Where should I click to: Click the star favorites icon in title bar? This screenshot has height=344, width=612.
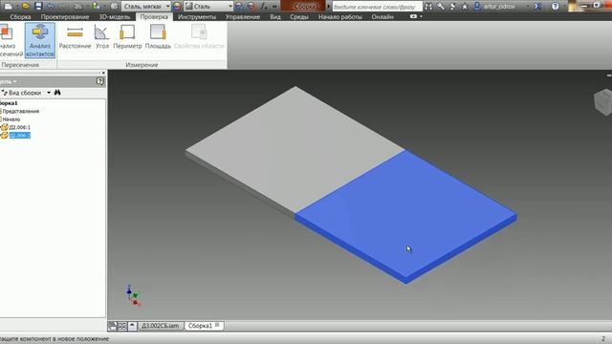coord(465,7)
